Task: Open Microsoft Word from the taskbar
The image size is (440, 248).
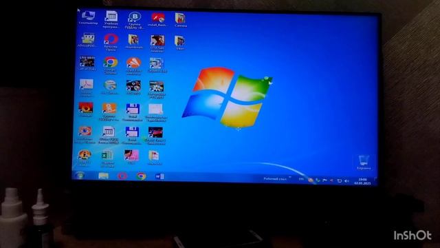Action: 159,176
